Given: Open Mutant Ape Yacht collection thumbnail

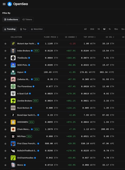Looking at the screenshot, I should coord(13,43).
